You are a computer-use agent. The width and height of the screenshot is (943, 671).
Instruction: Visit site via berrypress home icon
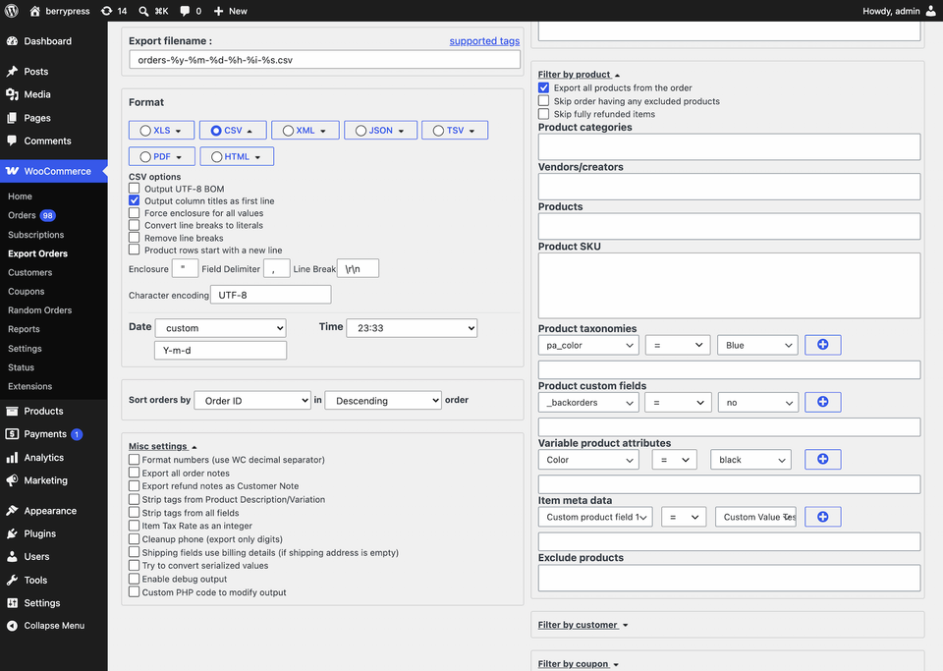pyautogui.click(x=35, y=11)
